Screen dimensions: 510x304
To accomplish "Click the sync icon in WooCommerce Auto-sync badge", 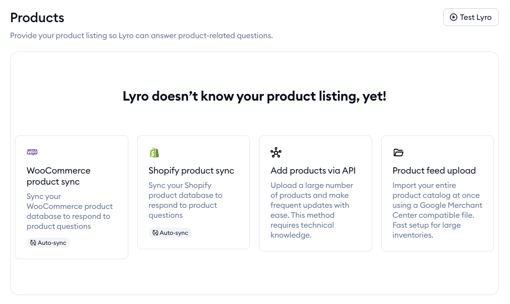I will (x=33, y=243).
